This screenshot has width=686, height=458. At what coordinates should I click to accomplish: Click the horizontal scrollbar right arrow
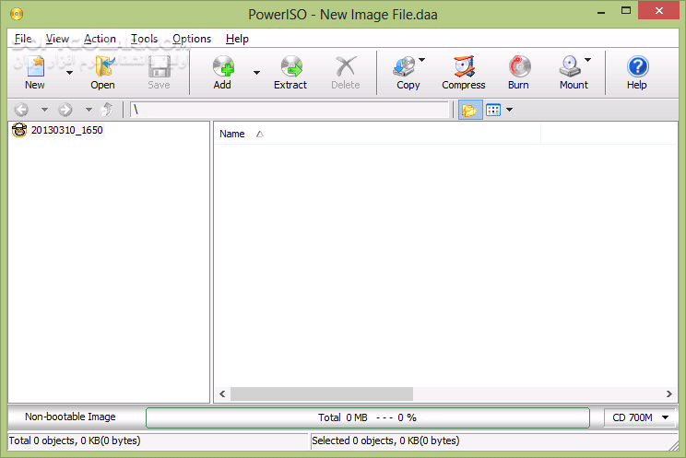(668, 393)
